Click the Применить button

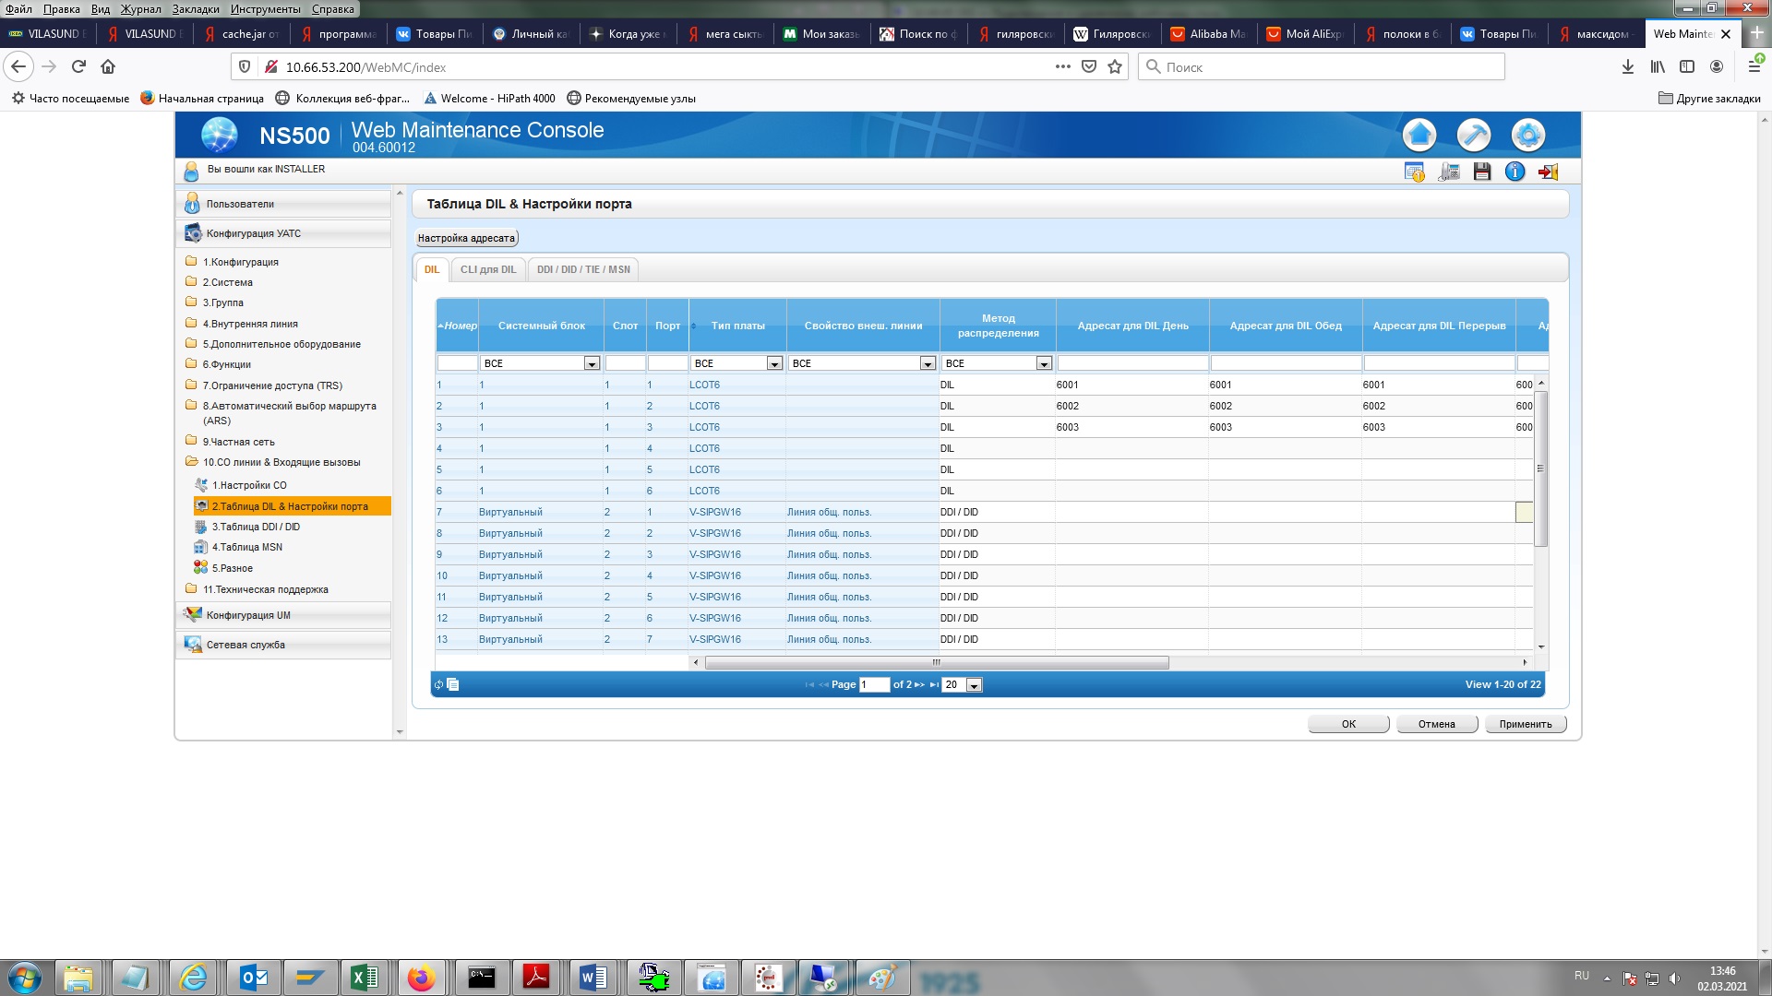pos(1526,724)
